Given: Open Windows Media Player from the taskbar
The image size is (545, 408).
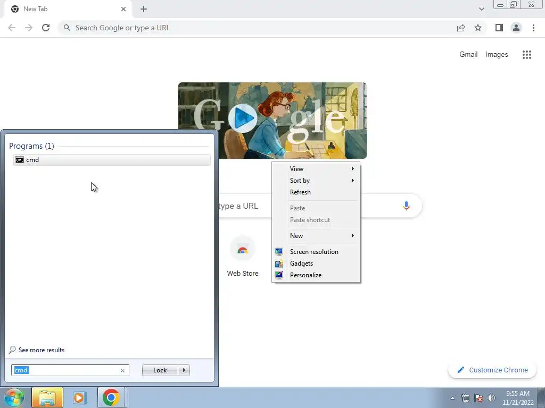Looking at the screenshot, I should point(79,397).
